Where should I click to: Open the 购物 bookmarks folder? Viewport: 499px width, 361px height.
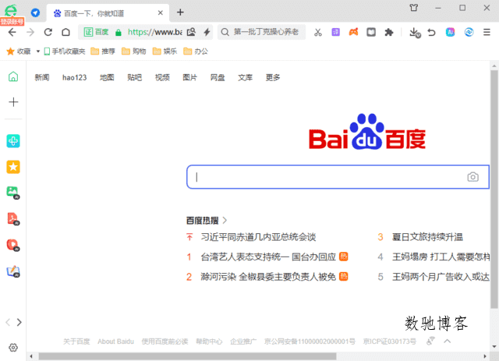(133, 51)
